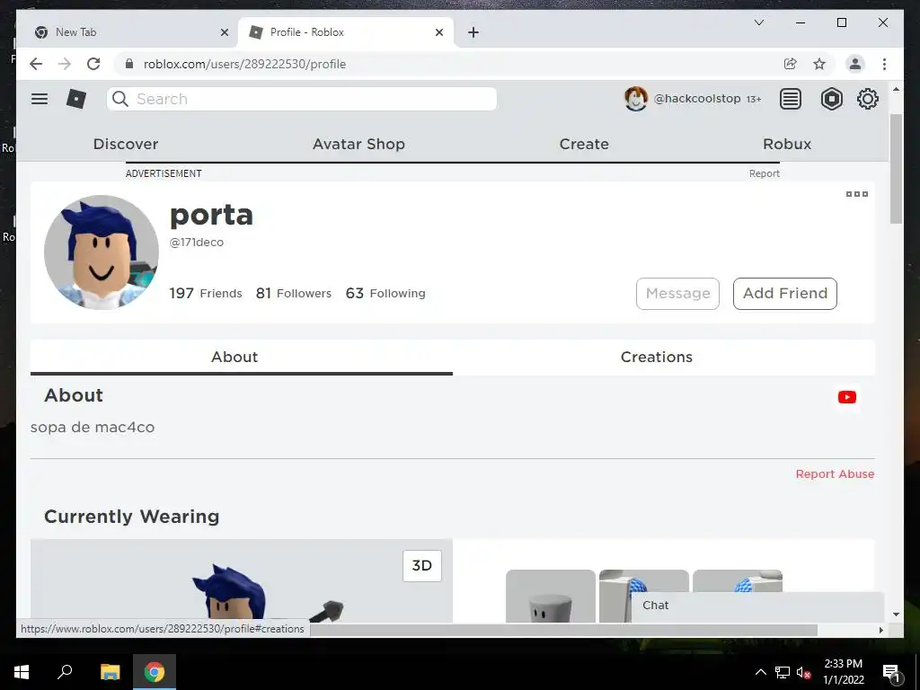Select the About profile tab
Image resolution: width=920 pixels, height=690 pixels.
pos(241,357)
